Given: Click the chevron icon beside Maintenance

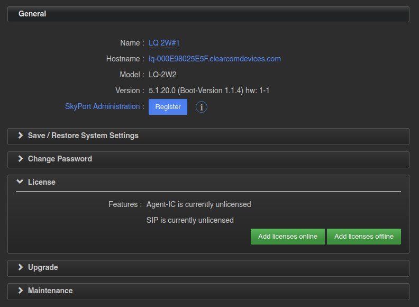Looking at the screenshot, I should coord(21,291).
